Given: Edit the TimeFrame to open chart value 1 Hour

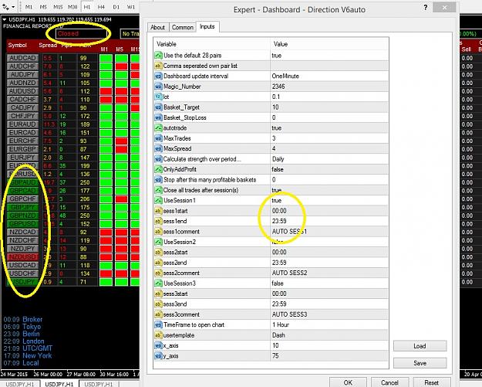Looking at the screenshot, I should pyautogui.click(x=329, y=324).
